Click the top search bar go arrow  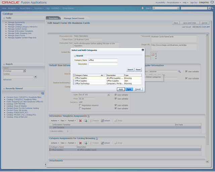pyautogui.click(x=209, y=8)
